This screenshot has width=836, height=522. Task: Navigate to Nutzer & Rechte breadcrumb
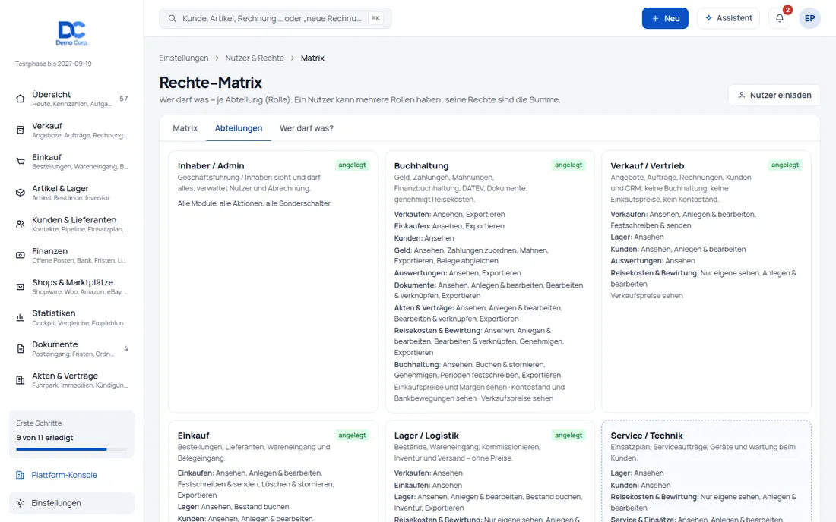click(255, 58)
